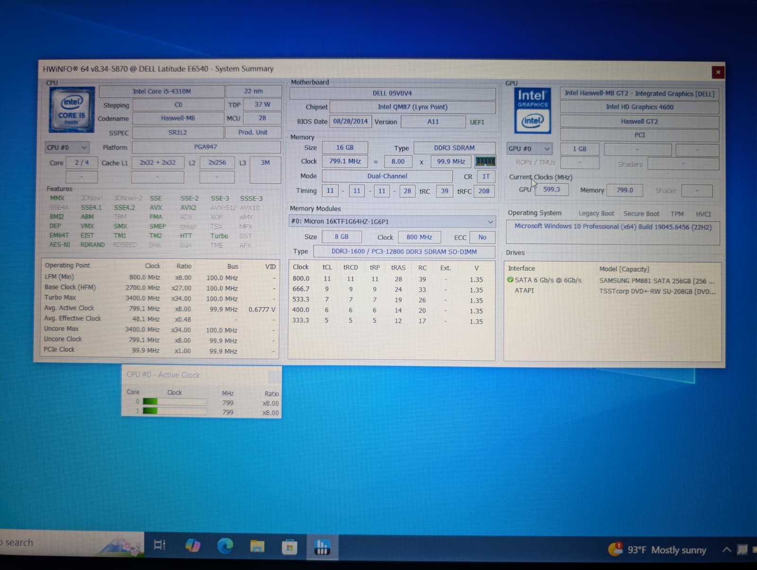
Task: Click the network icon in system tray
Action: [x=743, y=550]
